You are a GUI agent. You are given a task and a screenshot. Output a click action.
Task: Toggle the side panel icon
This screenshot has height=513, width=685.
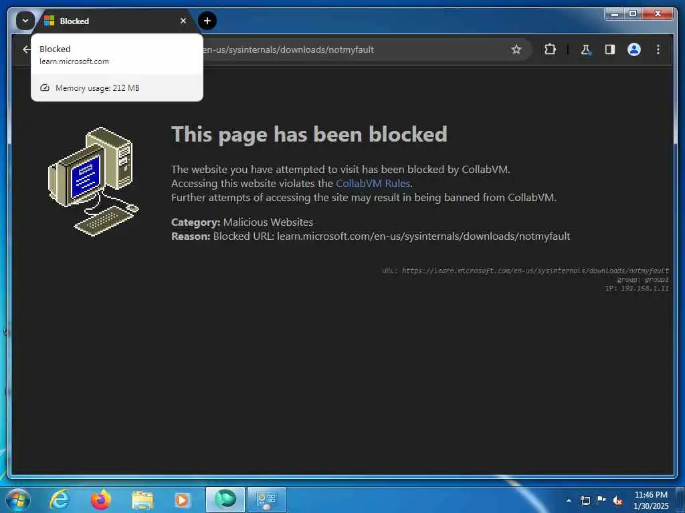(610, 49)
